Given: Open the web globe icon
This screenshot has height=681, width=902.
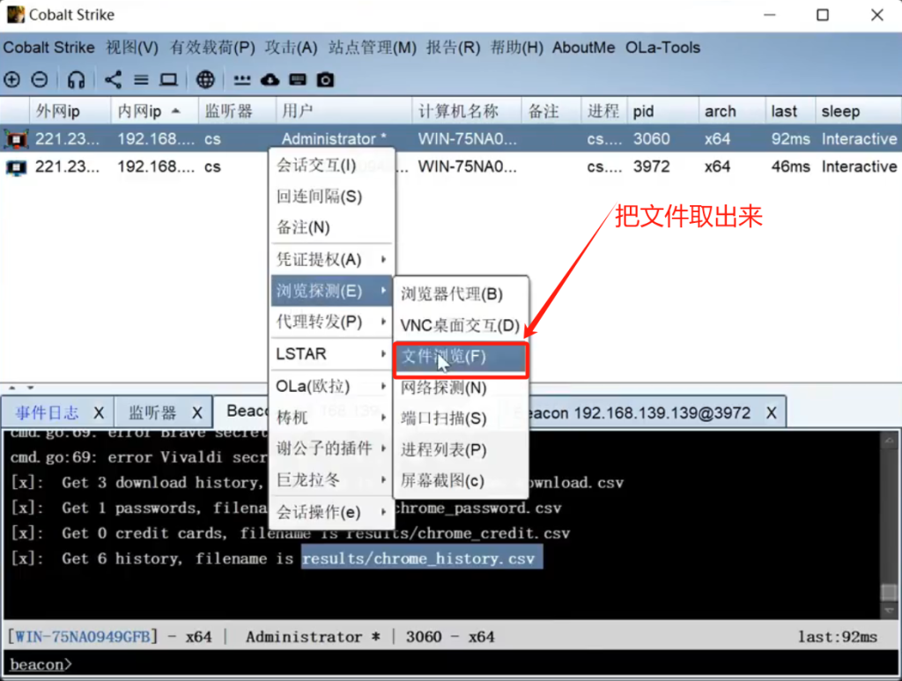Looking at the screenshot, I should pos(205,79).
